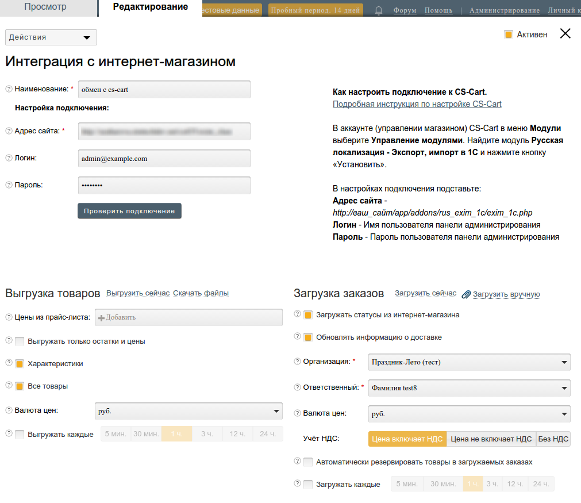Click help icon beside Адрес сайта
581x503 pixels.
(9, 131)
